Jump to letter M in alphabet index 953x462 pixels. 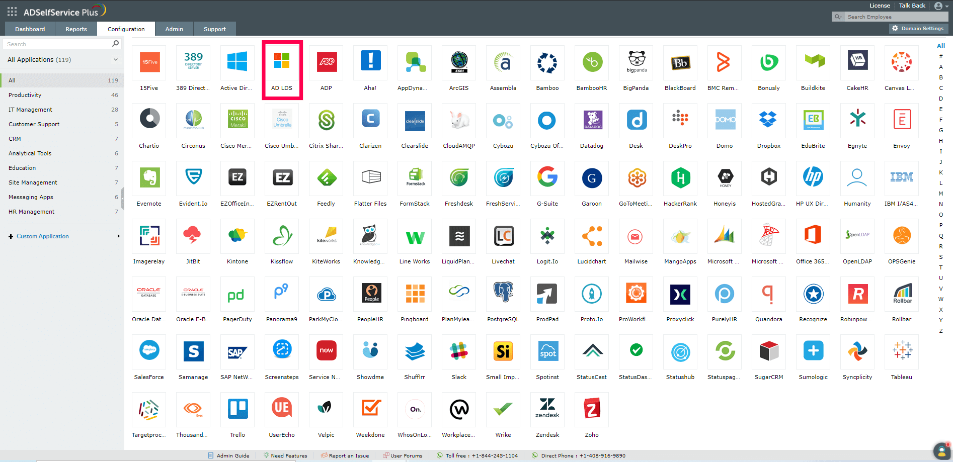[x=941, y=194]
